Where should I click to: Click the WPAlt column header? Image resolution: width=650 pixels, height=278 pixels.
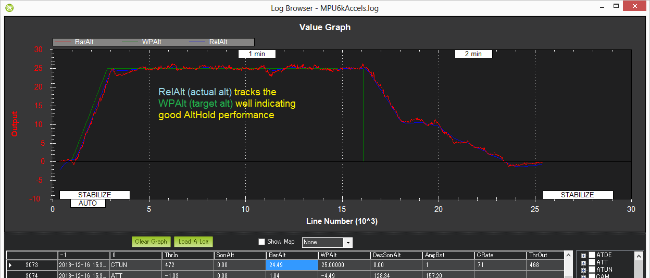[x=344, y=255]
